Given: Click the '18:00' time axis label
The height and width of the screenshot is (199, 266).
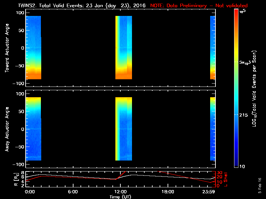Looking at the screenshot, I should [168, 192].
